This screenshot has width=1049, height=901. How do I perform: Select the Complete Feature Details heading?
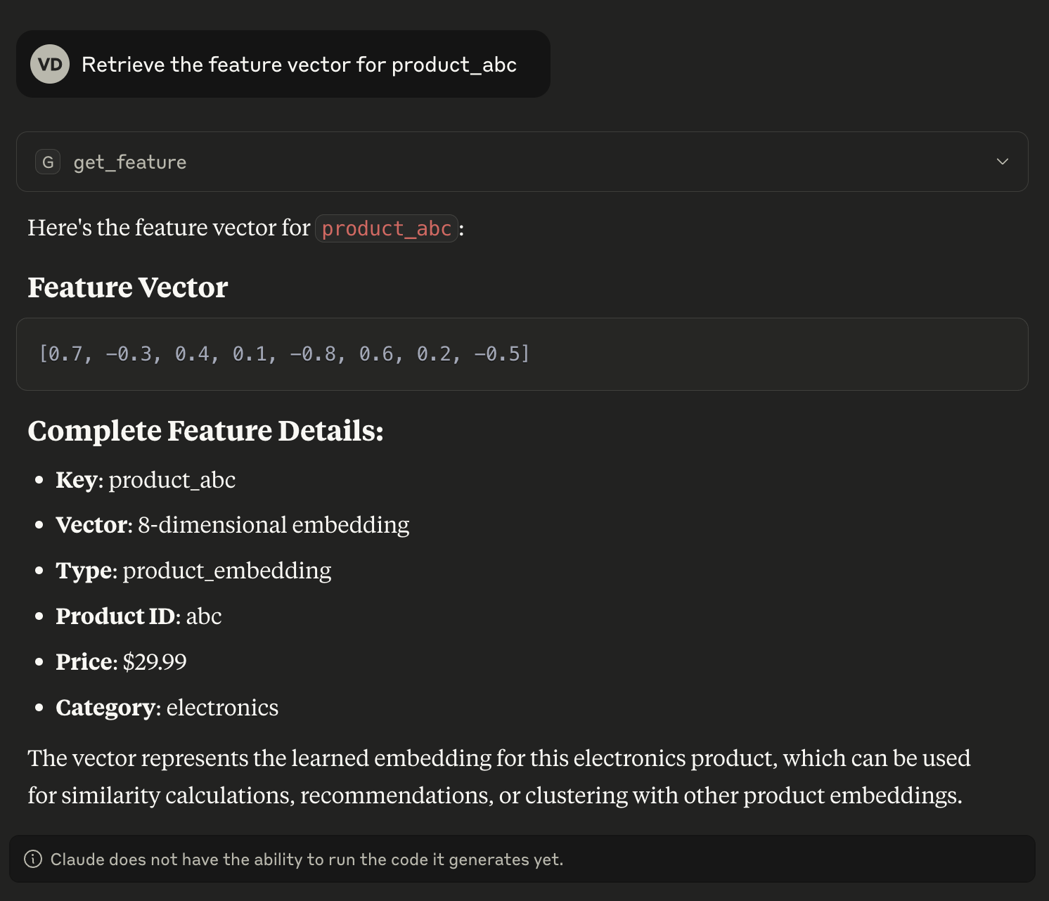coord(205,431)
